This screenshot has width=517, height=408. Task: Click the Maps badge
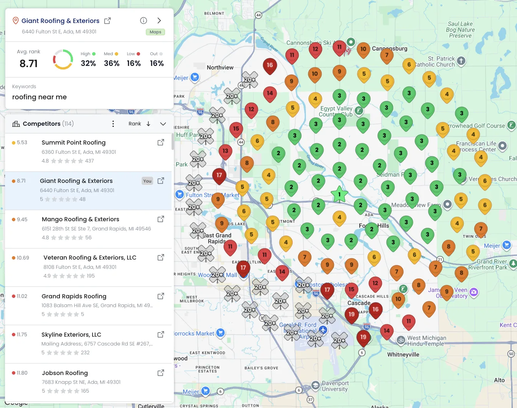[155, 32]
